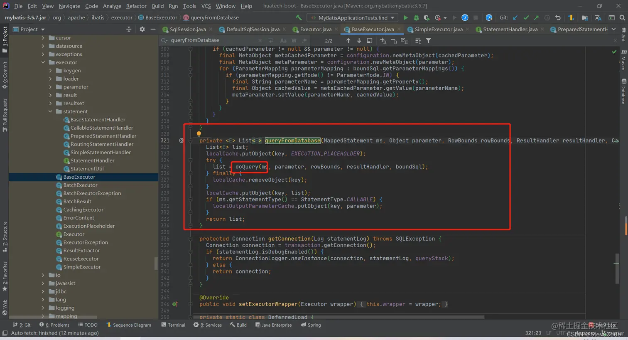Open the run configuration dropdown
Viewport: 628px width, 340px height.
pyautogui.click(x=353, y=17)
